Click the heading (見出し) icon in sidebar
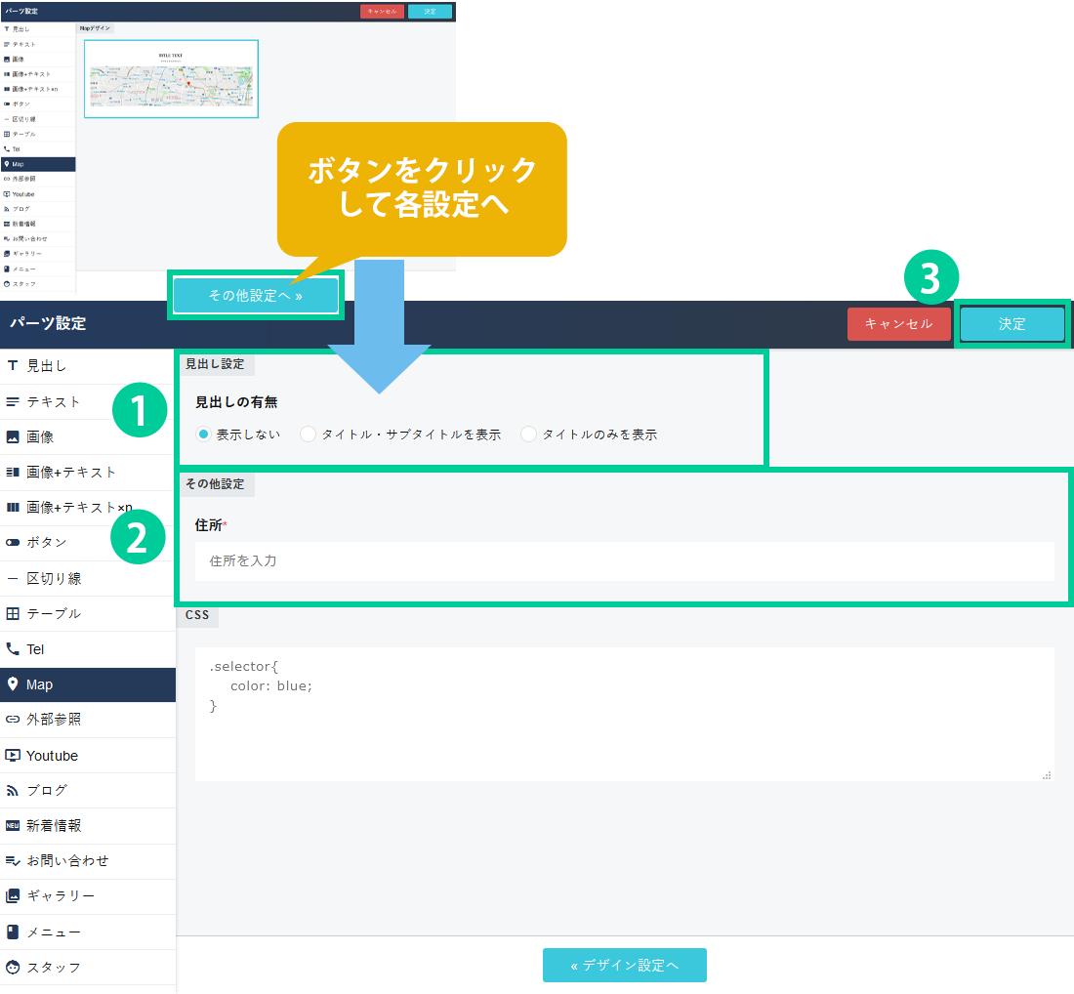Viewport: 1074px width, 994px height. click(x=13, y=366)
